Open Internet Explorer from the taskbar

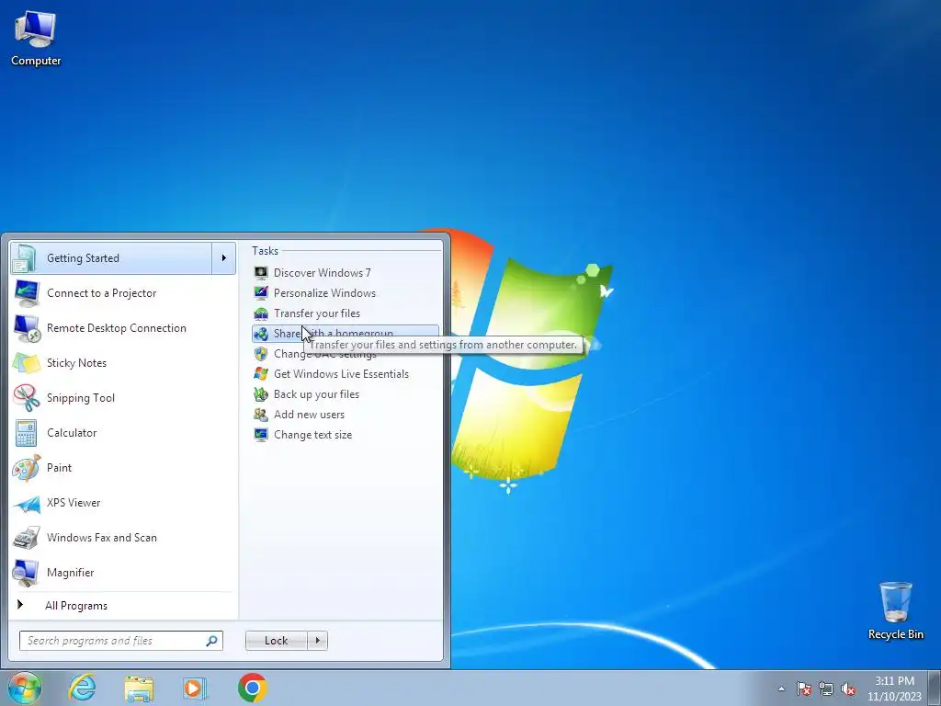tap(82, 688)
